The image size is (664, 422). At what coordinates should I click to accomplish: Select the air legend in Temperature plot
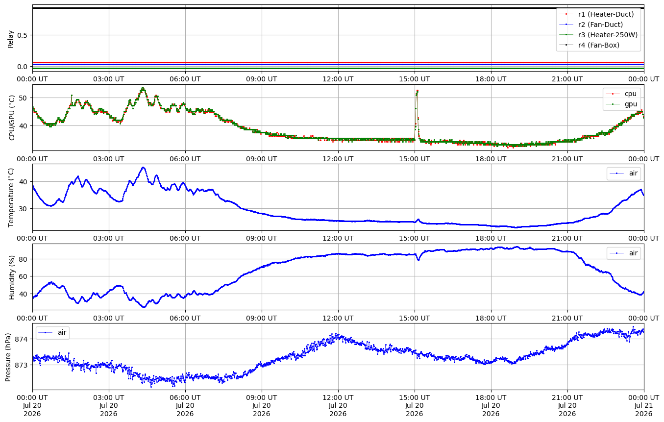623,174
